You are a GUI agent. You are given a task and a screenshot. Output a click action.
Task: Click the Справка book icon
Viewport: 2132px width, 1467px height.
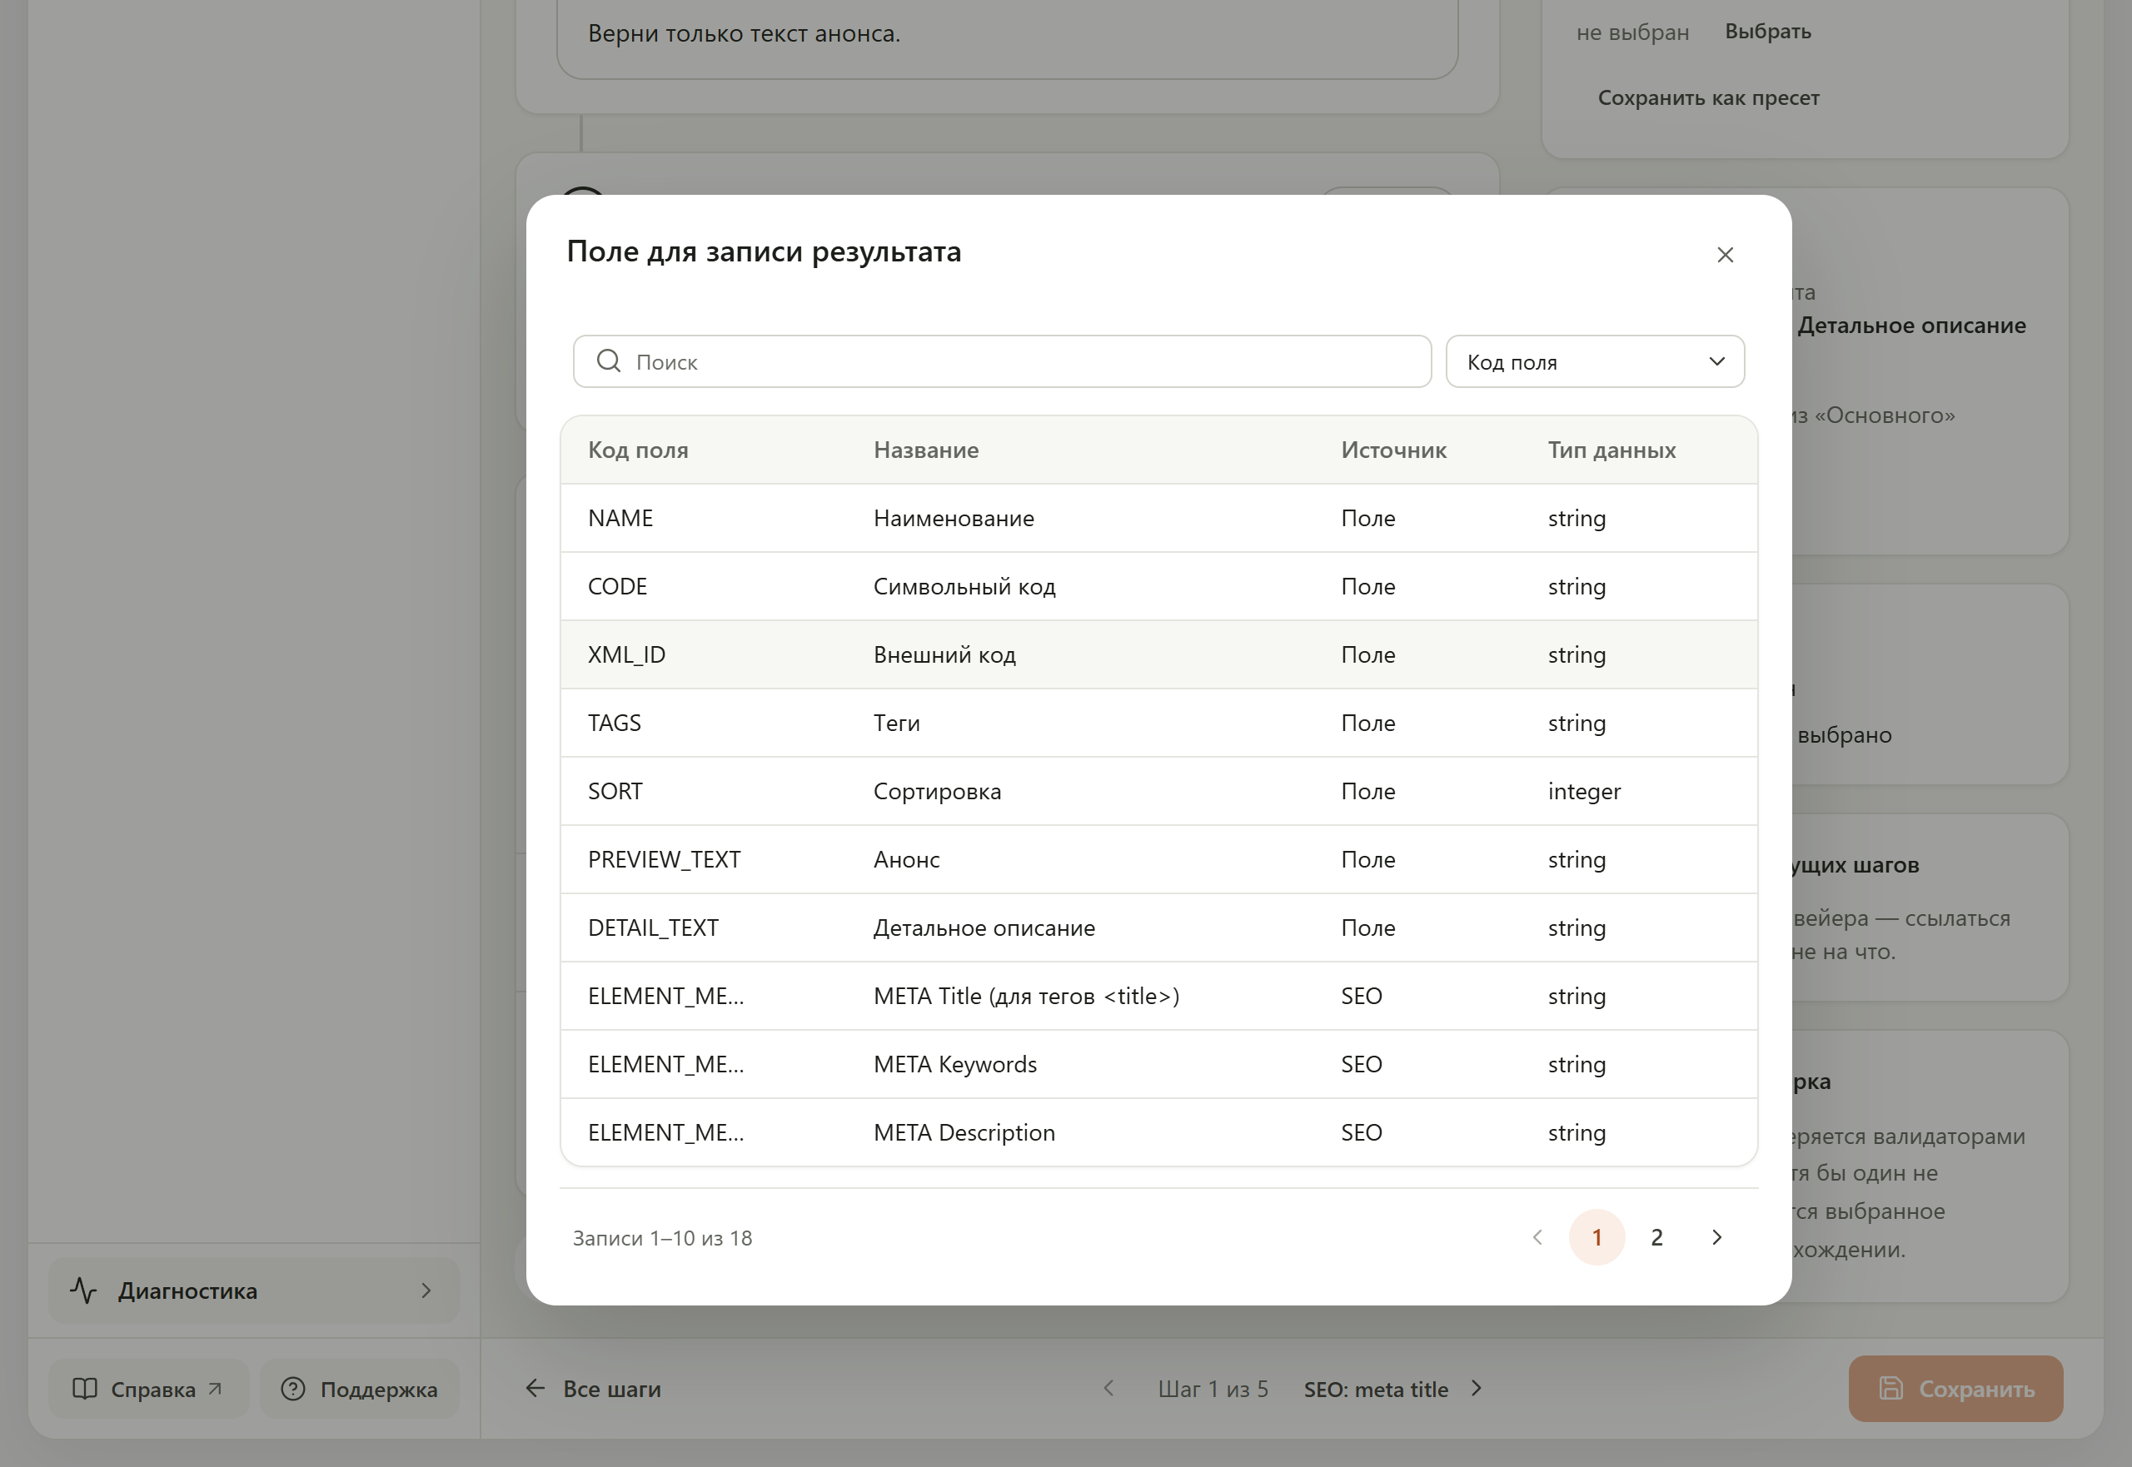pyautogui.click(x=85, y=1389)
